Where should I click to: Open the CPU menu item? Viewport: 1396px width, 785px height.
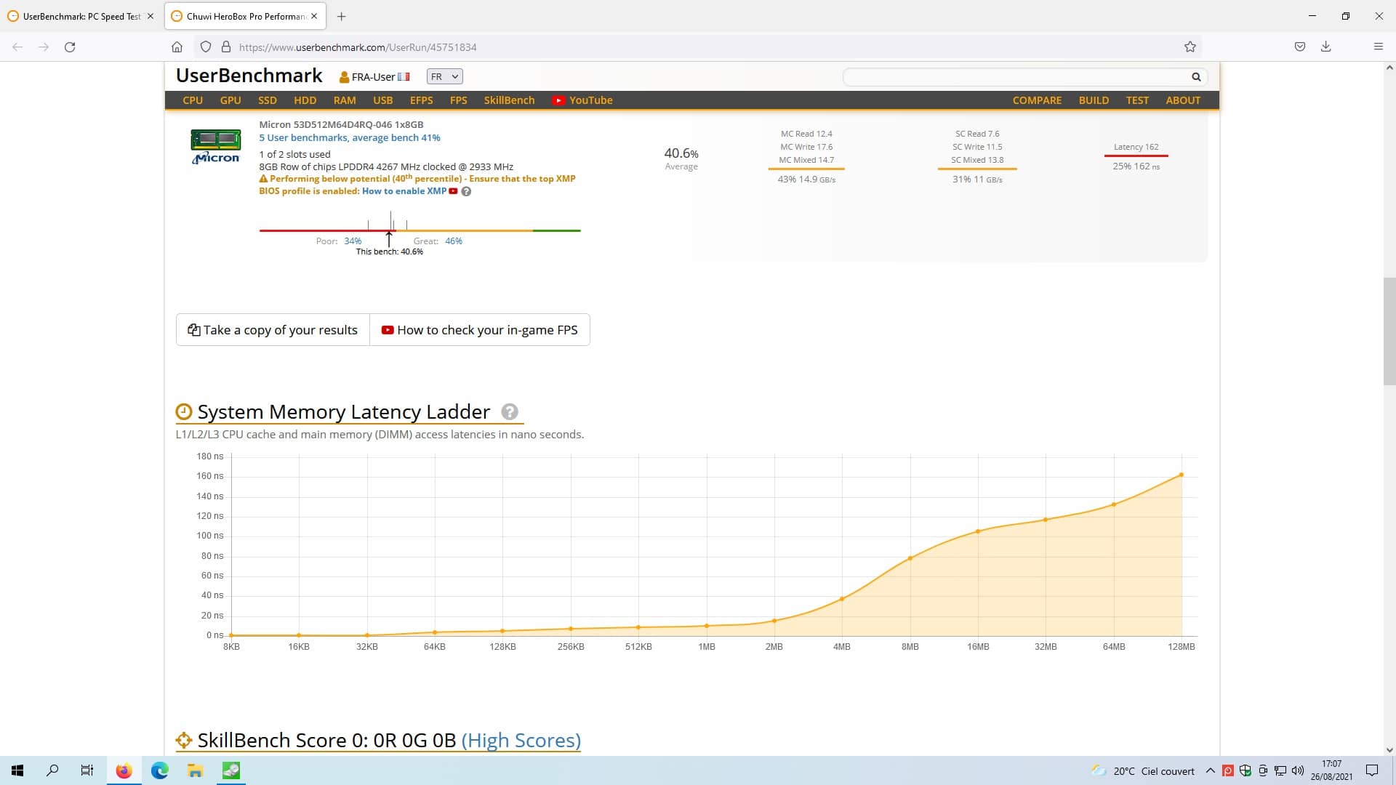pos(193,100)
